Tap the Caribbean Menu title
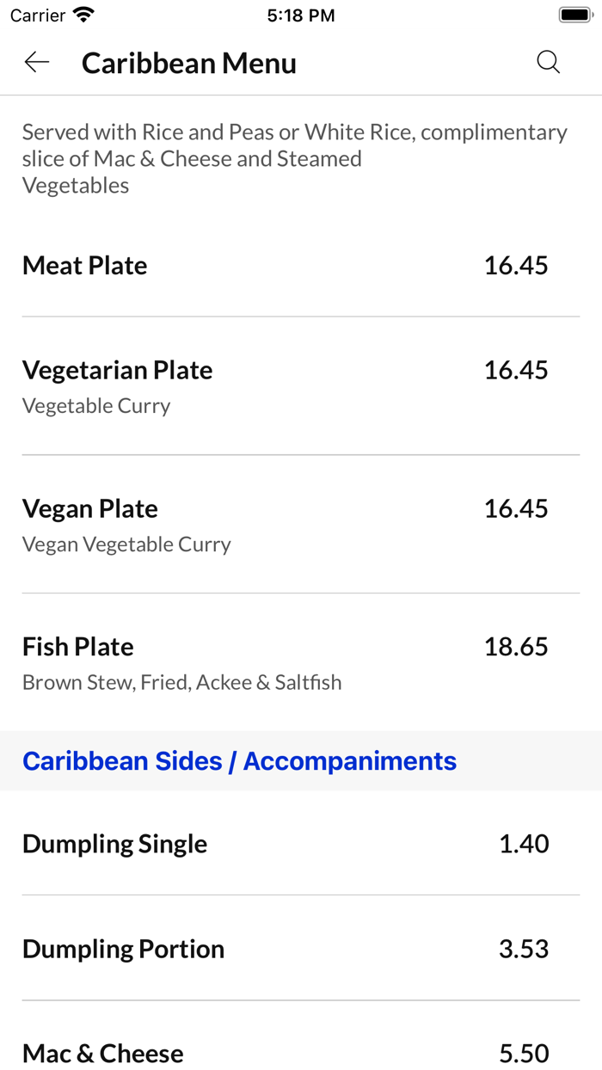Image resolution: width=602 pixels, height=1070 pixels. click(188, 62)
